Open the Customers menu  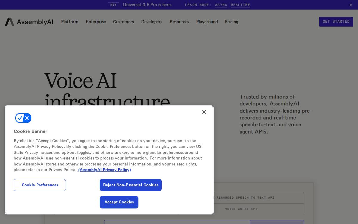(124, 22)
